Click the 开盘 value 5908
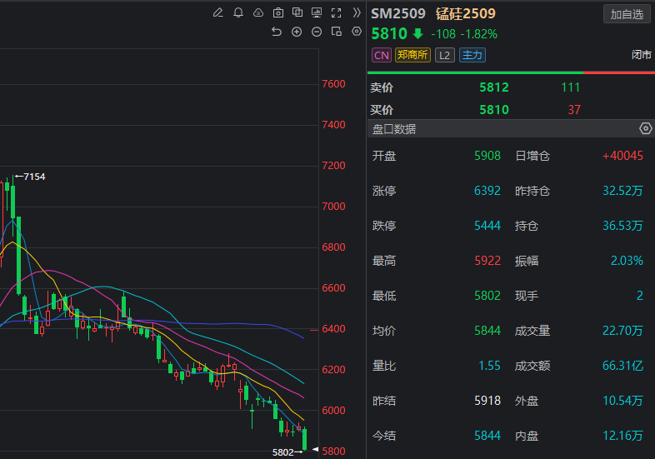 coord(487,156)
